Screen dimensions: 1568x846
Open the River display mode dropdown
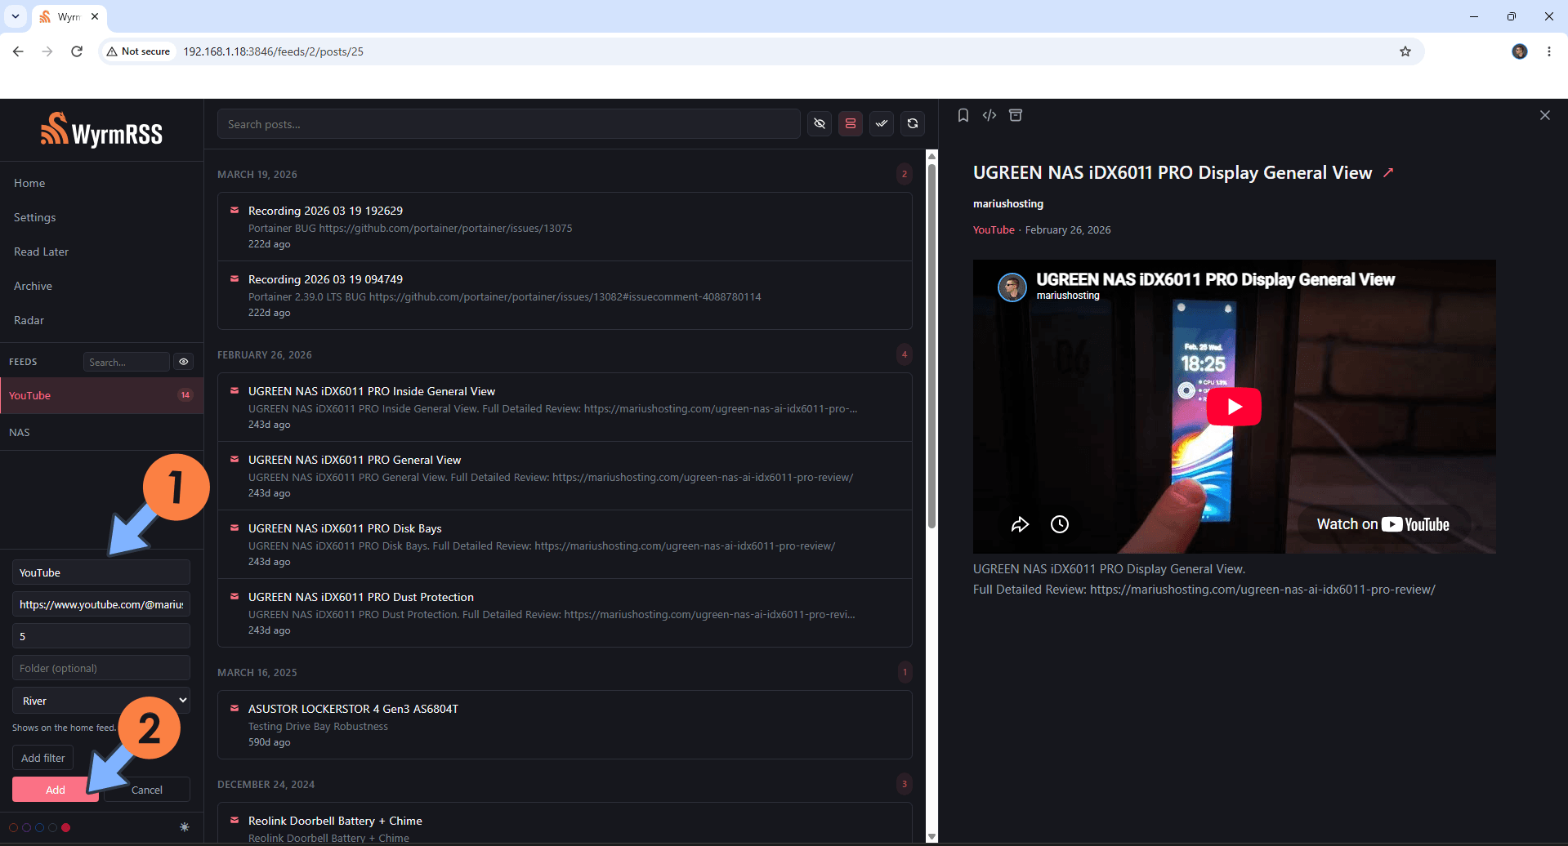[x=101, y=701]
